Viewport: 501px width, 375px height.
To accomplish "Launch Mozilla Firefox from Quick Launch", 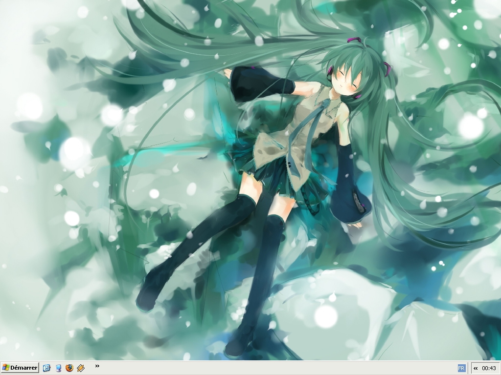I will point(69,368).
